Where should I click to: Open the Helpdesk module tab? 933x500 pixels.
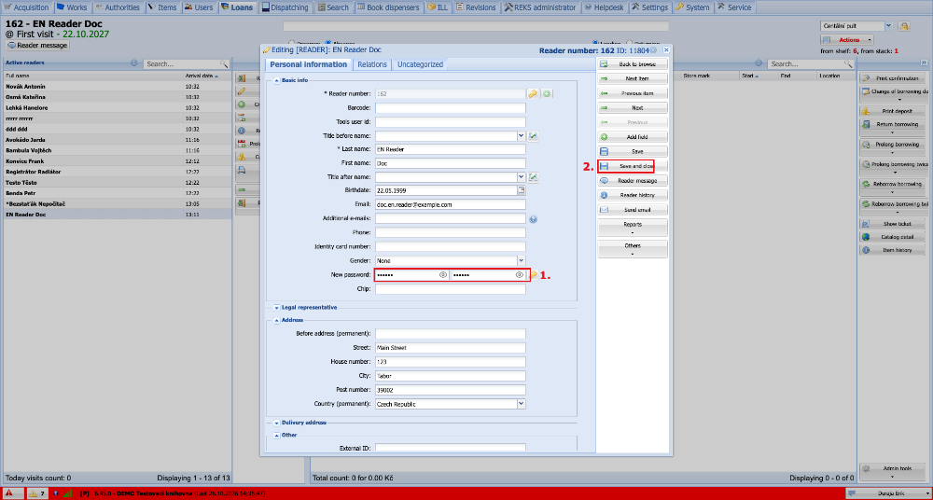[x=604, y=7]
